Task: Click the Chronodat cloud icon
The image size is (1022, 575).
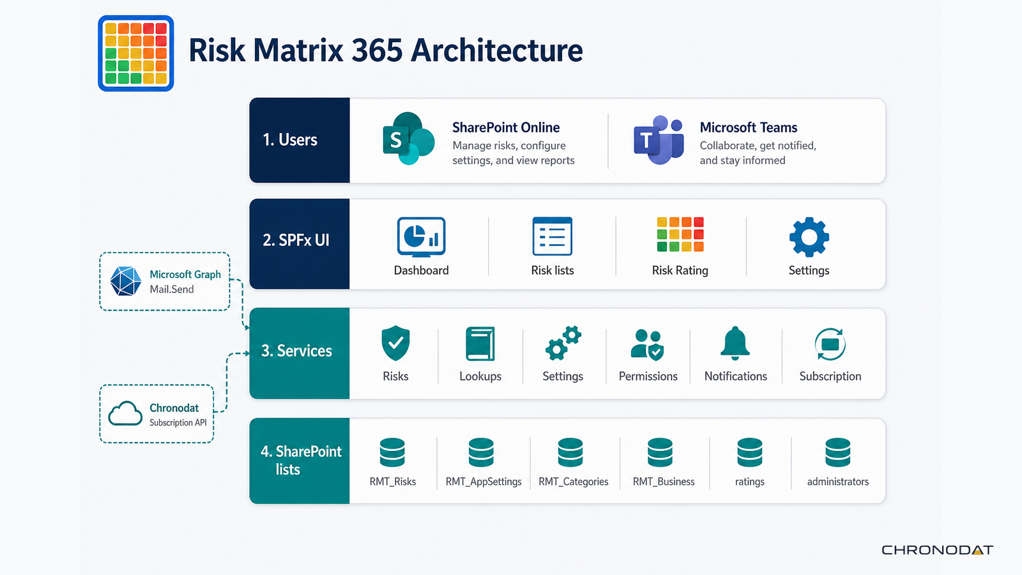Action: point(125,413)
